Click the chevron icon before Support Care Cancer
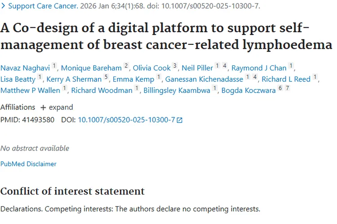Screen dimensions: 337x224 point(3,6)
